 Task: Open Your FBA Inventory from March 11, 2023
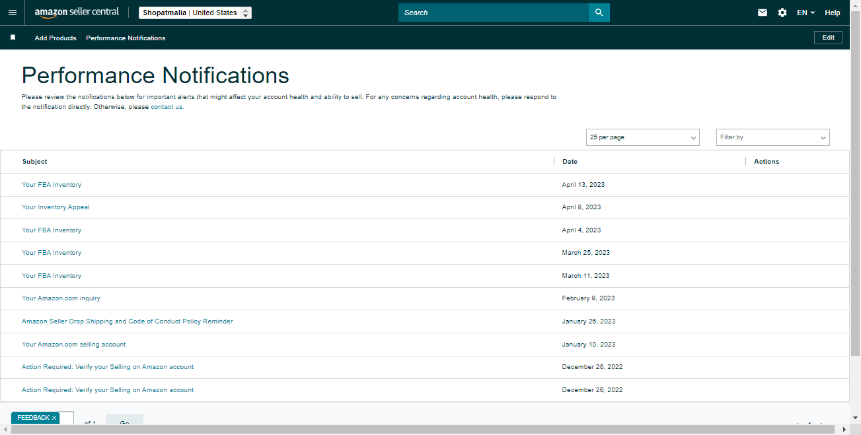point(52,276)
